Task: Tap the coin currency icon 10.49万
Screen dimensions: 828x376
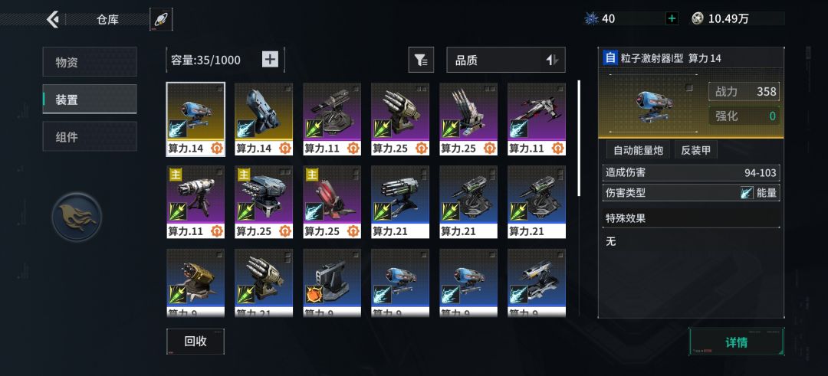Action: click(x=698, y=19)
